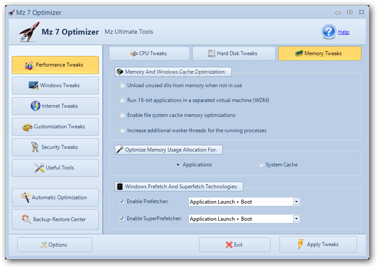Click the keys icon on Security Tweaks
Viewport: 378px width, 268px height.
[35, 147]
